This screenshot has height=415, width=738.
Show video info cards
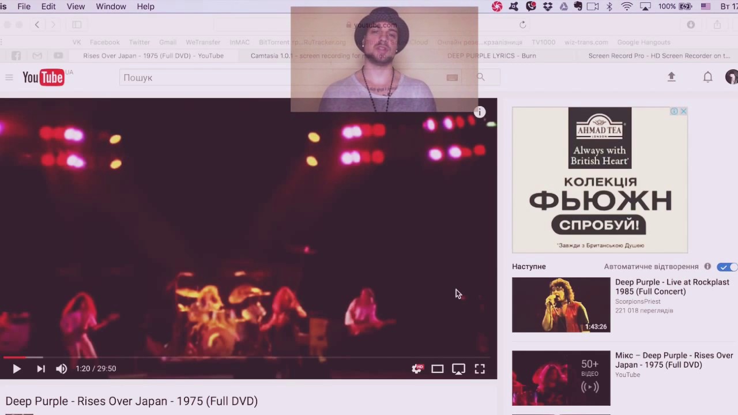(x=480, y=112)
